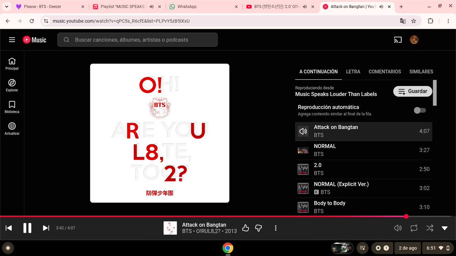The height and width of the screenshot is (256, 456).
Task: Open the 2 de ago calendar
Action: pyautogui.click(x=408, y=248)
